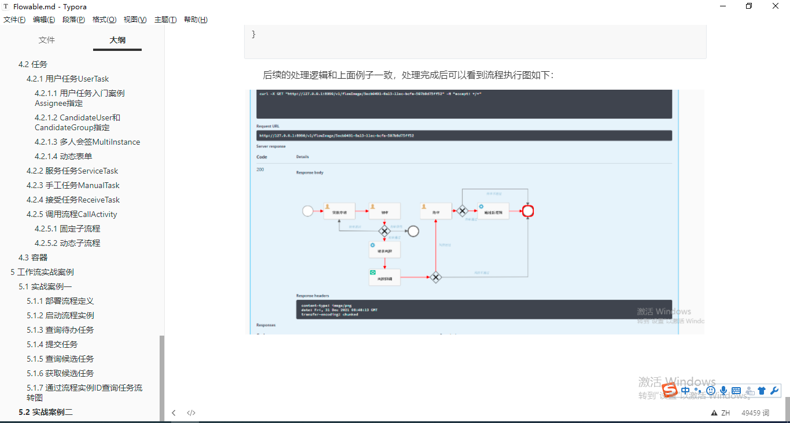Jump to 4.2.5 调用流程CallActivity

coord(72,214)
